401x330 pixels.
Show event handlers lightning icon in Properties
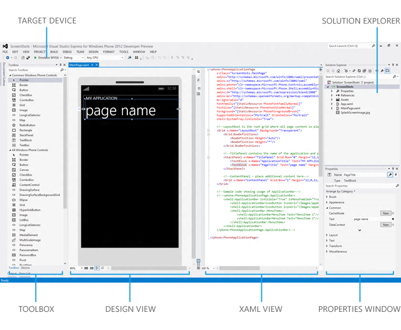coord(396,174)
